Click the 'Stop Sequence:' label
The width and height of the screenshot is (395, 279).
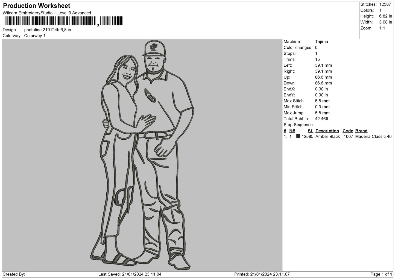pos(299,125)
